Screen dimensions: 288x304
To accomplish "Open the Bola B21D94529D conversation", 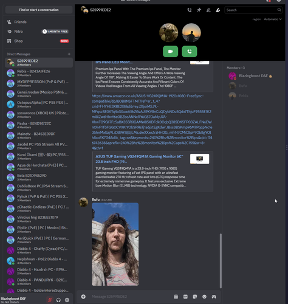I will click(39, 178).
